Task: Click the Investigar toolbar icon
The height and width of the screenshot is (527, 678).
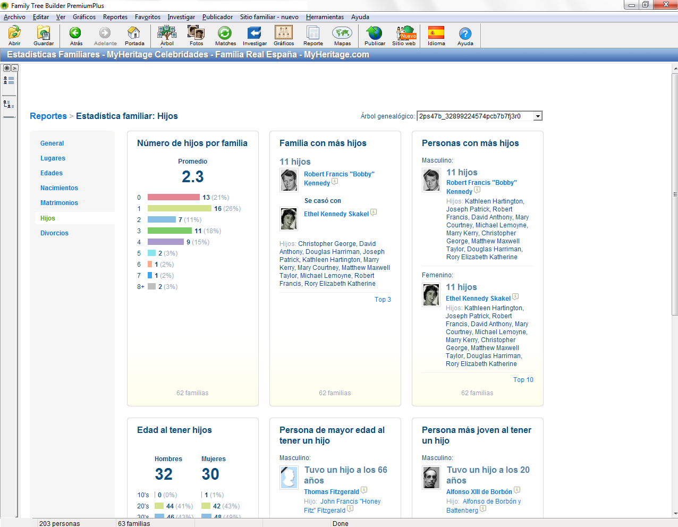Action: coord(255,36)
